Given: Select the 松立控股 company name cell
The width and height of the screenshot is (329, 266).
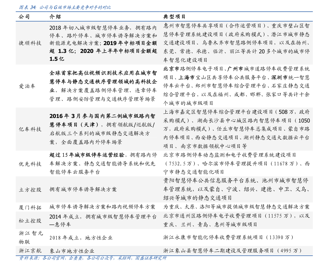Looking at the screenshot, I should pos(30,221).
